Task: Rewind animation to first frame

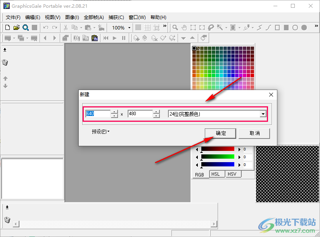Action: (x=106, y=38)
